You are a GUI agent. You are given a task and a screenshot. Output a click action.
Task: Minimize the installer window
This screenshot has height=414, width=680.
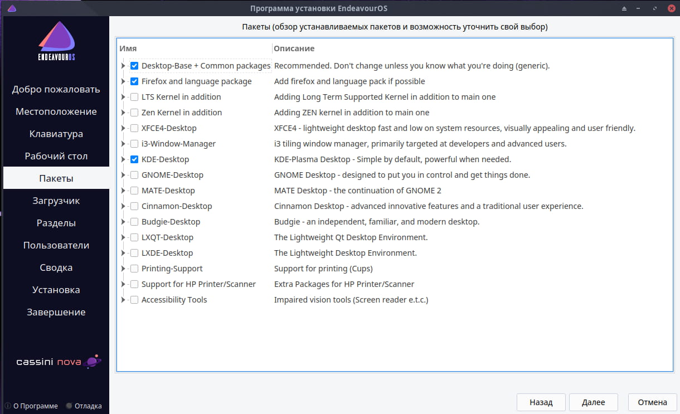coord(639,8)
